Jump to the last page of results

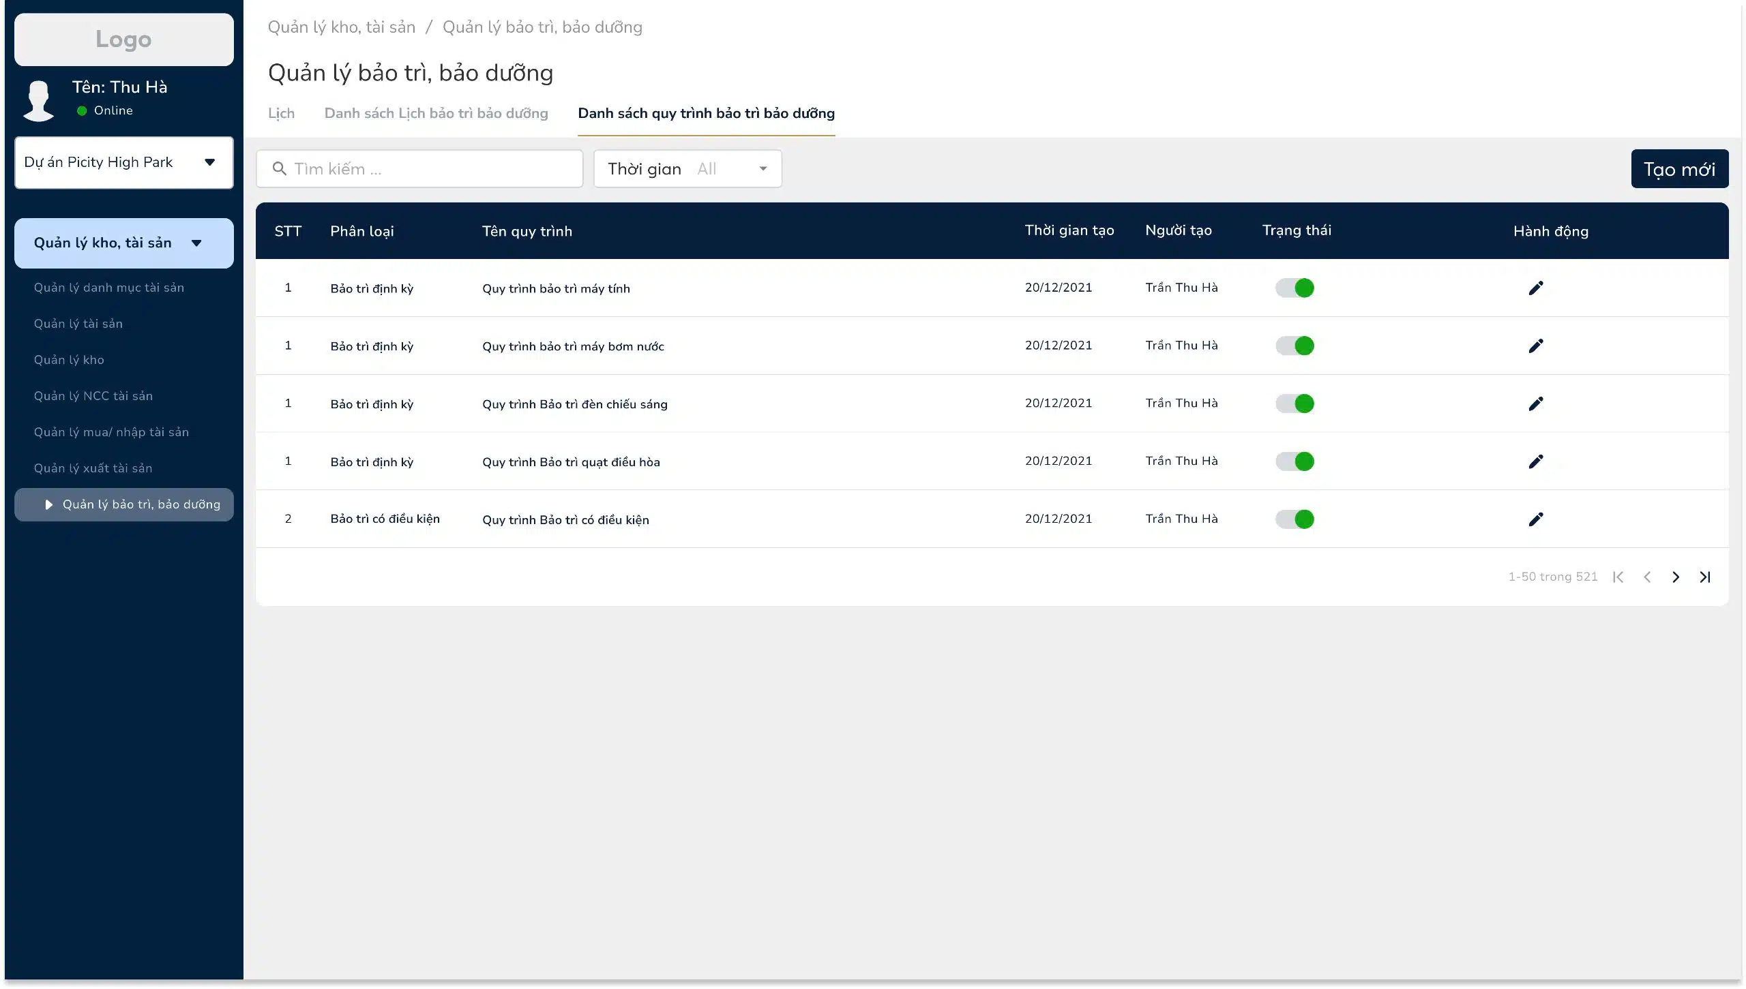tap(1705, 577)
